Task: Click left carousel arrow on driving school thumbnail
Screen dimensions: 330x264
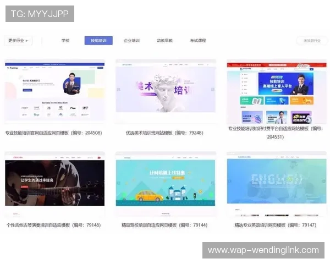Action: tap(118, 183)
